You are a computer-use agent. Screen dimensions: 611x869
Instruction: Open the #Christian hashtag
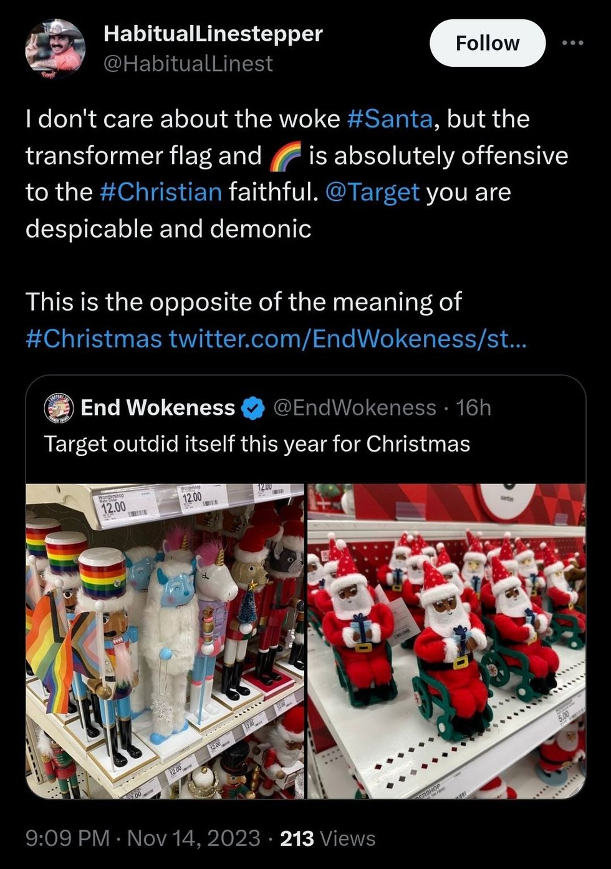click(x=161, y=192)
